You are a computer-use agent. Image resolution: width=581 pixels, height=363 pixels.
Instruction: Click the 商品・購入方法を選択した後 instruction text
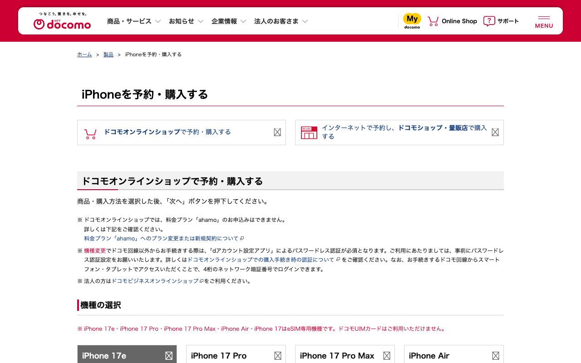(x=173, y=201)
